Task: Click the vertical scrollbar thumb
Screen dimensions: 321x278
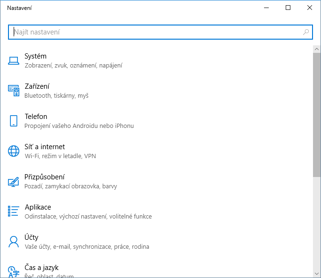Action: point(317,115)
